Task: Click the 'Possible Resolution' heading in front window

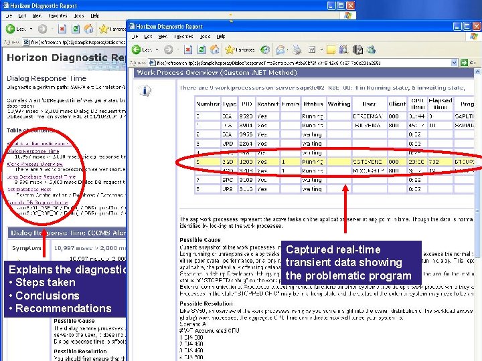Action: coord(206,304)
